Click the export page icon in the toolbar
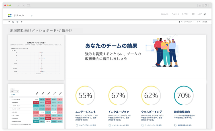 click(13, 22)
